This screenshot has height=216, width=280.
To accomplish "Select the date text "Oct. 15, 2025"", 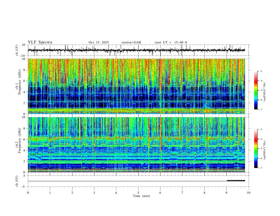I will (x=99, y=42).
